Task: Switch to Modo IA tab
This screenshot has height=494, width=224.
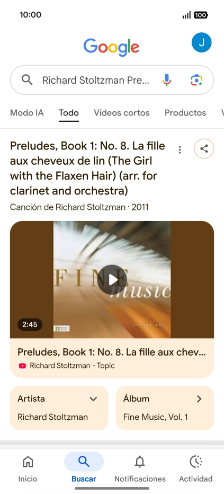Action: click(26, 113)
